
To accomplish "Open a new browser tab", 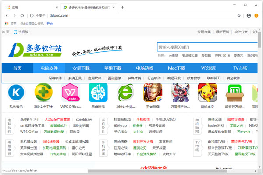I will pyautogui.click(x=122, y=7).
